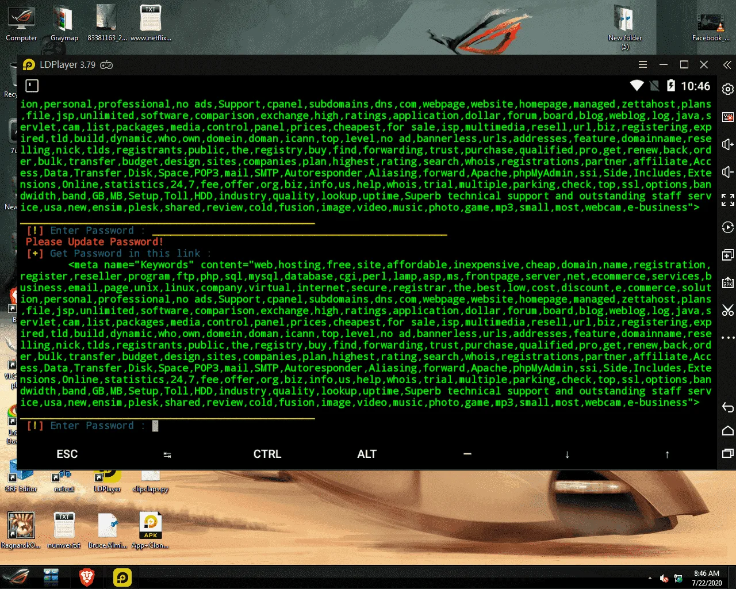Screen dimensions: 736x589
Task: Select the Bruce.Almi file on desktop
Action: (108, 530)
